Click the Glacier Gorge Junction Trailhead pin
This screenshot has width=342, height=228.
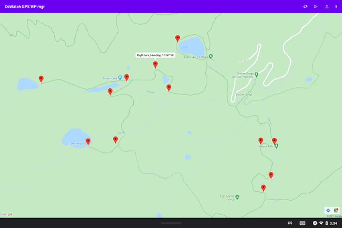click(x=256, y=74)
